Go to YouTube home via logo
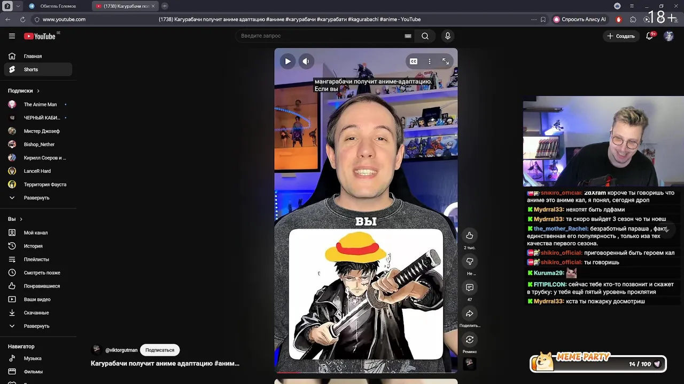The height and width of the screenshot is (384, 684). 40,36
